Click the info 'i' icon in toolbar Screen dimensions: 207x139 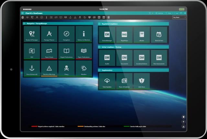pyautogui.click(x=47, y=17)
